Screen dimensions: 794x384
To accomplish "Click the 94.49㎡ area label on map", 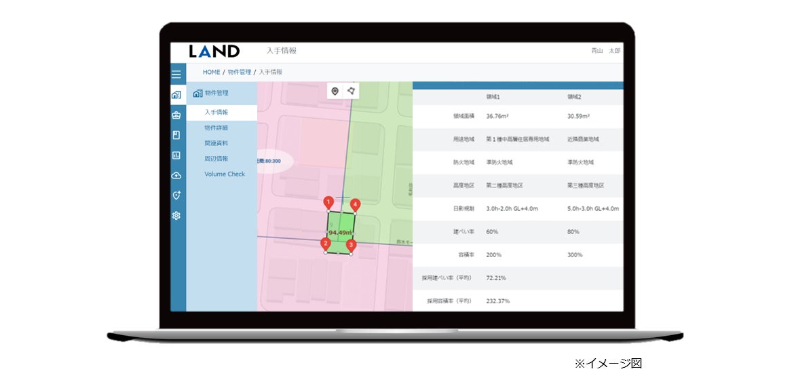I will pyautogui.click(x=340, y=233).
